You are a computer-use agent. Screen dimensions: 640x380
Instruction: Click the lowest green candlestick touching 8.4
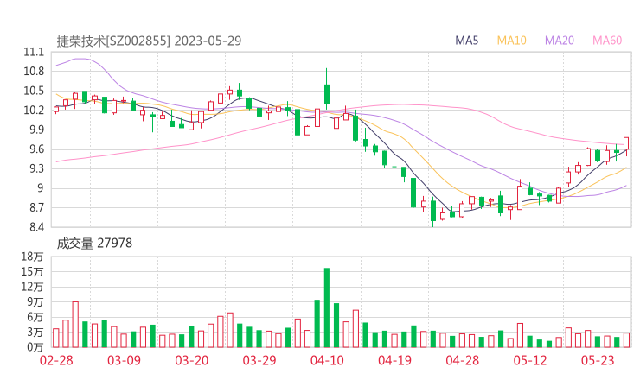[x=433, y=212]
